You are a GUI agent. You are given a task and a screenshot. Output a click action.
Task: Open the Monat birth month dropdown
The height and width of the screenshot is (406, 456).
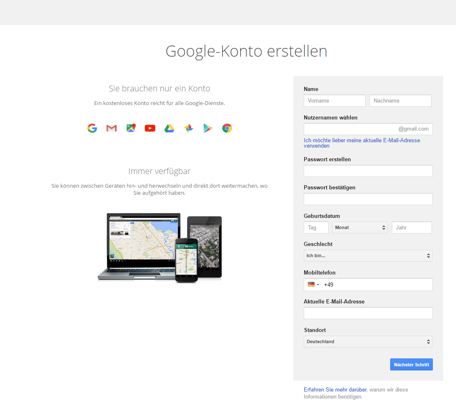click(360, 227)
